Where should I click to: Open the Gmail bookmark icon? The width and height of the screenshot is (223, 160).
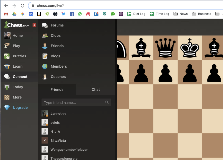tap(6, 14)
